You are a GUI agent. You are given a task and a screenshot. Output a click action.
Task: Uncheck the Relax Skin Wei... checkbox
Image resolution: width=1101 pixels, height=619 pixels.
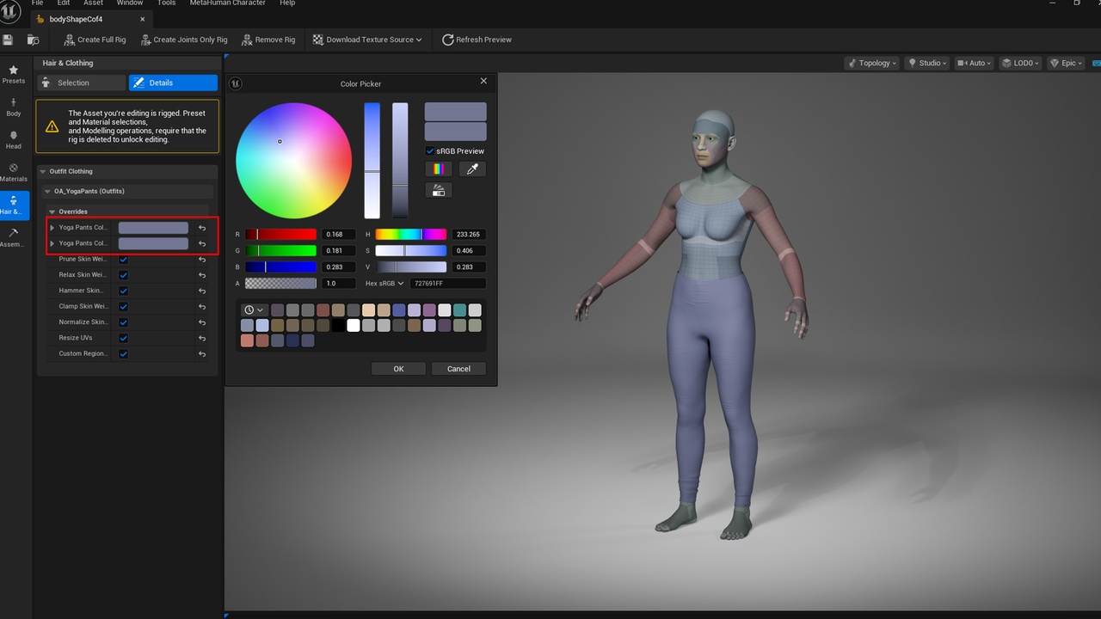point(124,275)
